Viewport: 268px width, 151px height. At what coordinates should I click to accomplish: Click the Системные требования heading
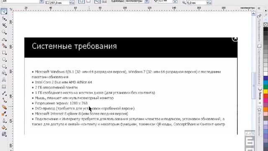pyautogui.click(x=75, y=46)
